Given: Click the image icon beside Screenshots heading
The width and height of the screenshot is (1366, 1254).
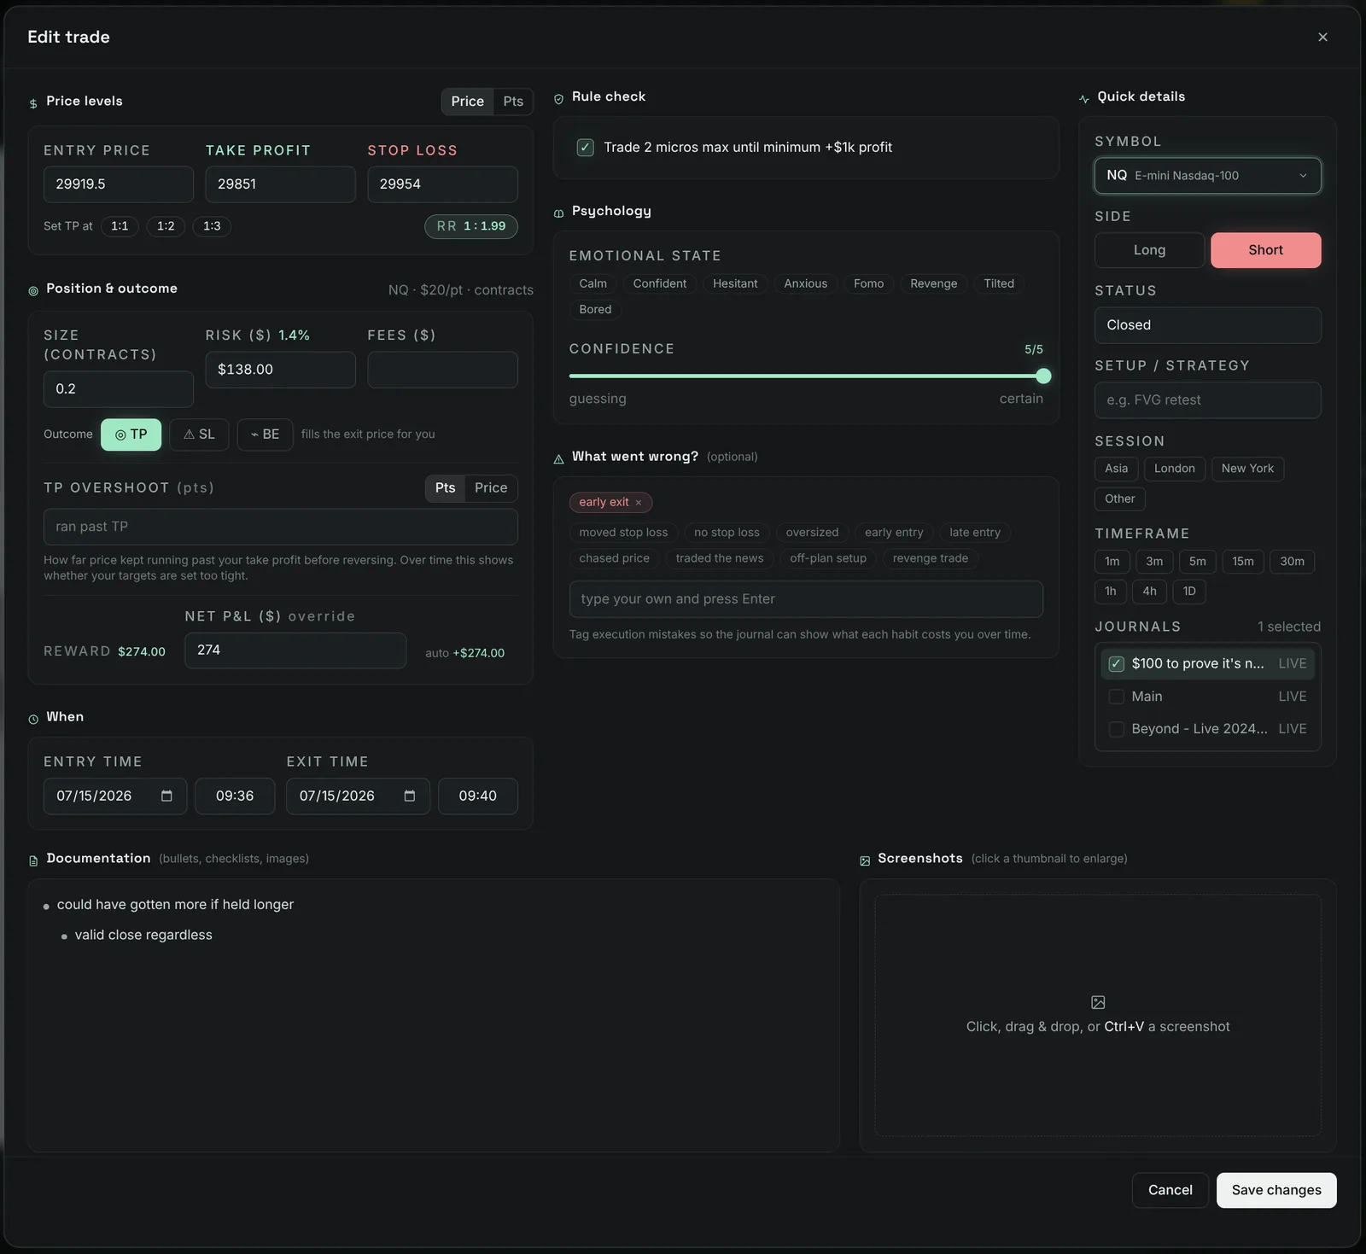Looking at the screenshot, I should pyautogui.click(x=865, y=861).
